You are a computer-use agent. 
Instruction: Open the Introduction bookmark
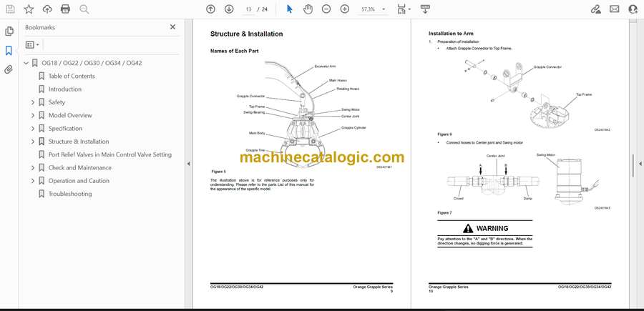coord(65,89)
